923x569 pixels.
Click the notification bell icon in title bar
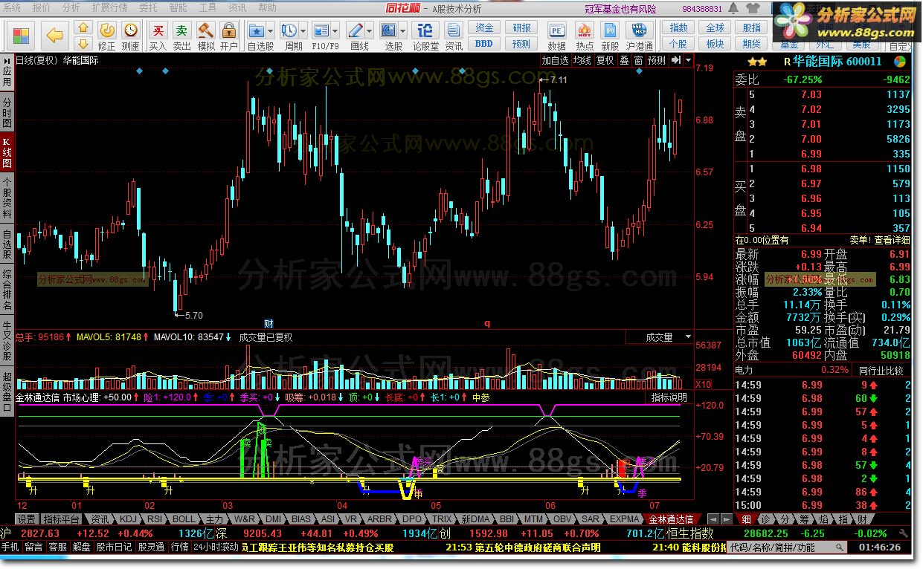733,8
